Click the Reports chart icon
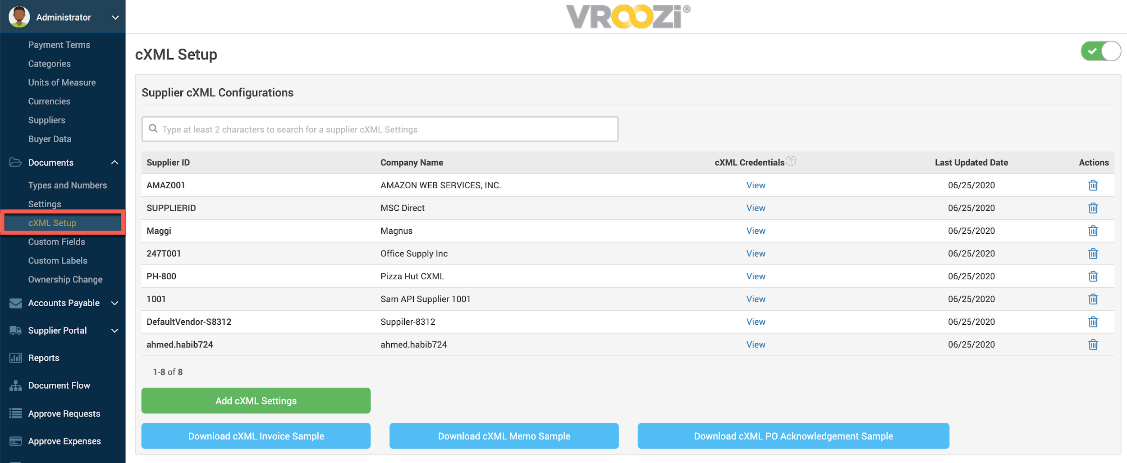 pos(15,358)
